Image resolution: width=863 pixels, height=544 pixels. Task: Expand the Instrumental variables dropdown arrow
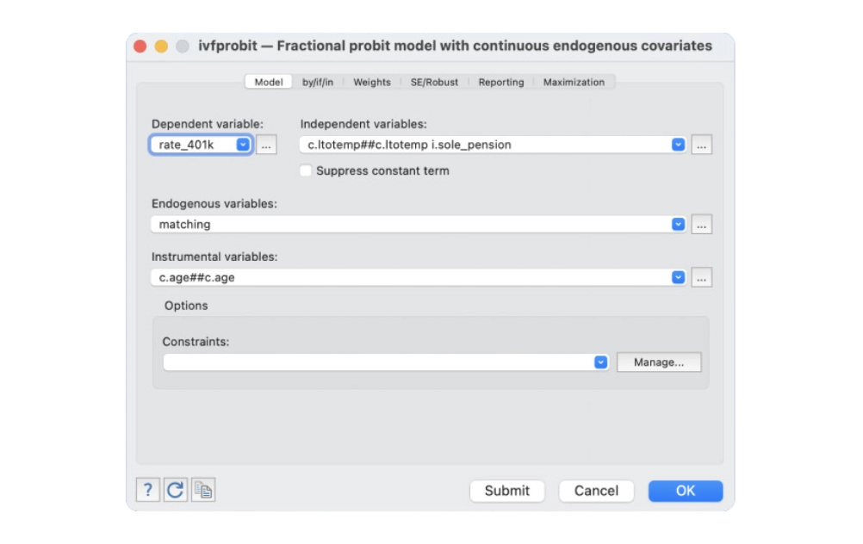point(678,277)
